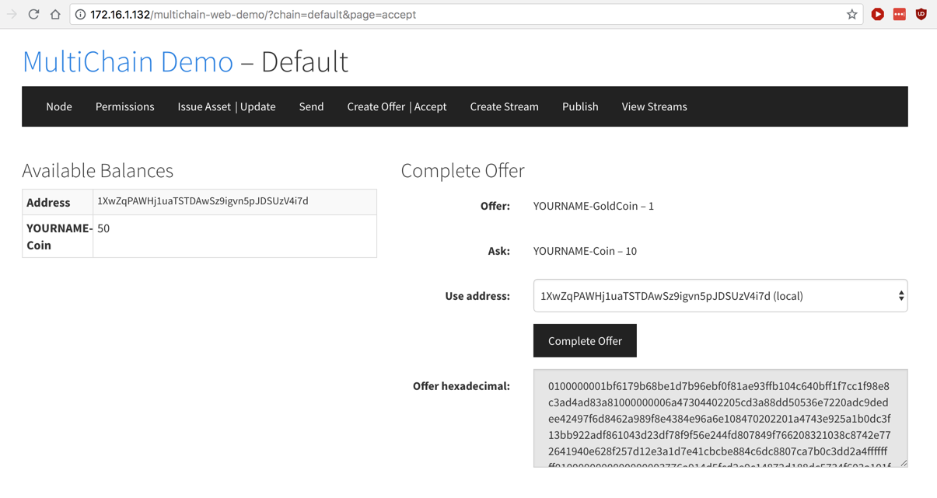
Task: Click the Available Balances heading
Action: (x=97, y=170)
